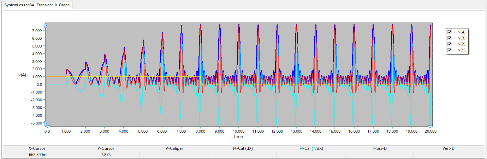
Task: Click the H-Cal (dX) header
Action: [x=243, y=148]
